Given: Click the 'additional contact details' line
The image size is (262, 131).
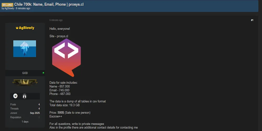Looking at the screenshot, I should [x=94, y=128].
